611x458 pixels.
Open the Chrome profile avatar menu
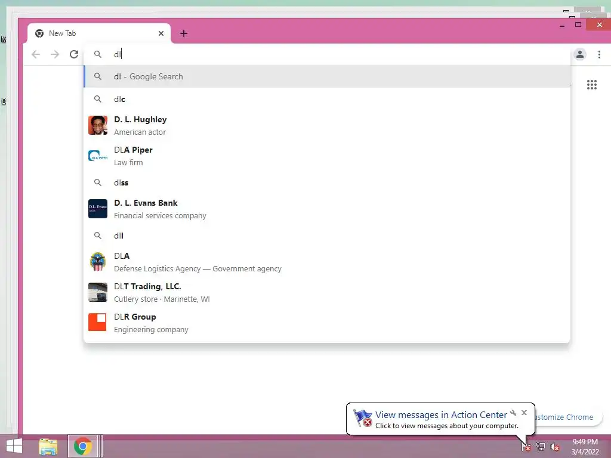pyautogui.click(x=580, y=54)
